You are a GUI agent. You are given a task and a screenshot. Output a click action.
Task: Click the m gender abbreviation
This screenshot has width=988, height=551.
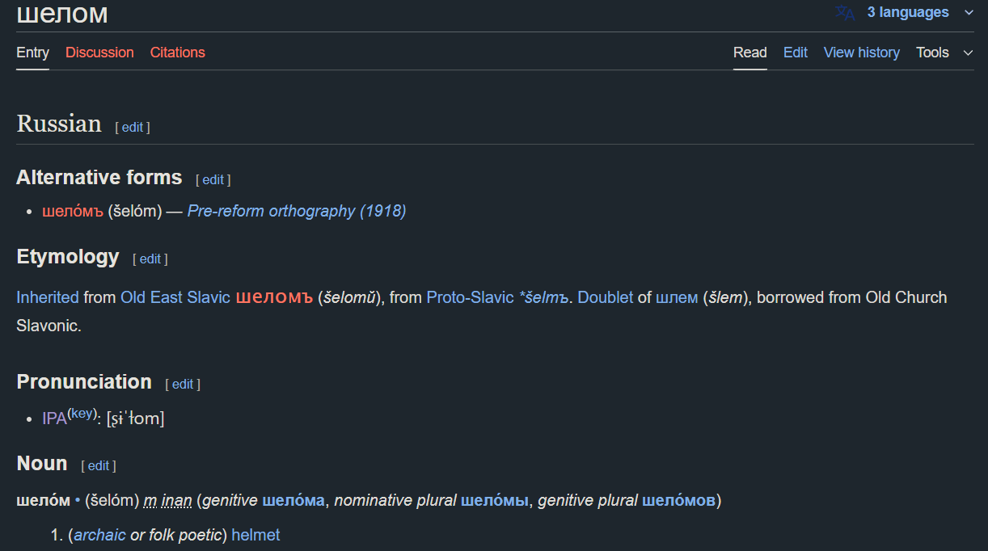[150, 501]
